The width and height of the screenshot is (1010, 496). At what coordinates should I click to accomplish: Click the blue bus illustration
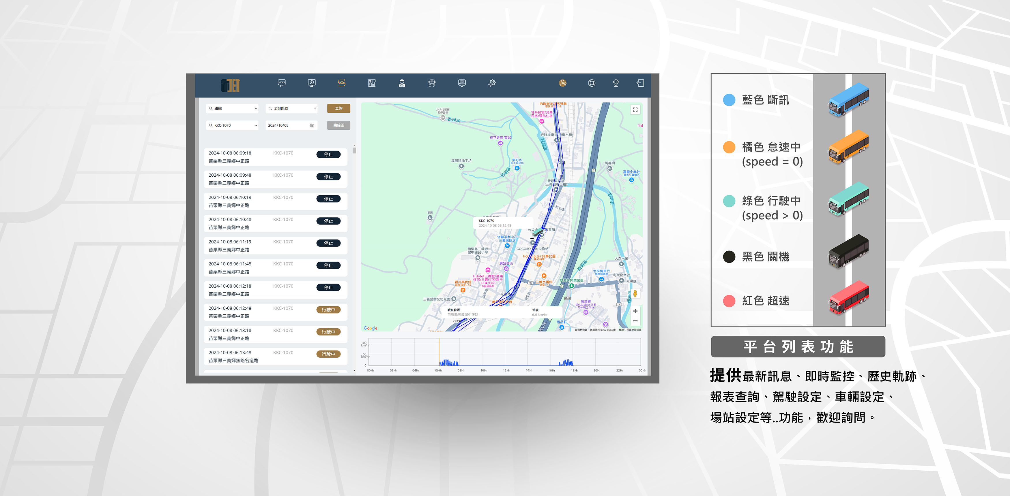pyautogui.click(x=848, y=99)
